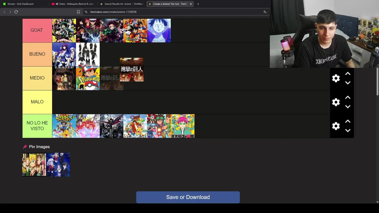Select One Piece Luffy thumbnail in GOAT
The image size is (379, 213).
pyautogui.click(x=159, y=30)
